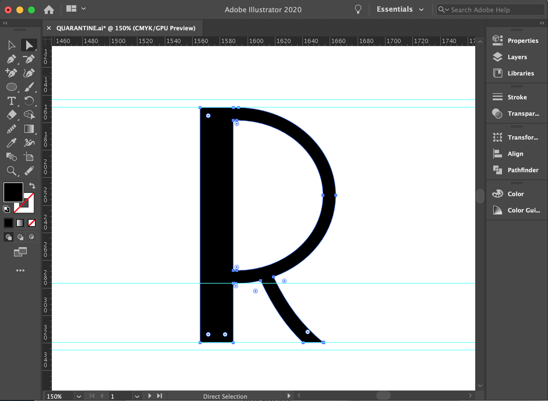The width and height of the screenshot is (548, 401).
Task: Switch to the QUARANTINE.ai document tab
Action: [125, 28]
